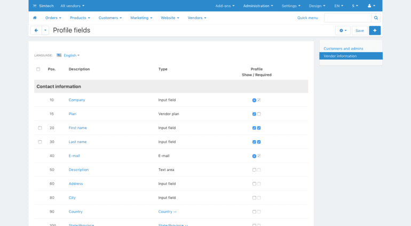Image resolution: width=411 pixels, height=226 pixels.
Task: Click the blue plus add-field button
Action: click(x=375, y=30)
